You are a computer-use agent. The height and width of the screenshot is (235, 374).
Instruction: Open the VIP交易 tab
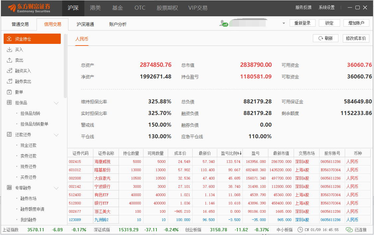tap(198, 8)
